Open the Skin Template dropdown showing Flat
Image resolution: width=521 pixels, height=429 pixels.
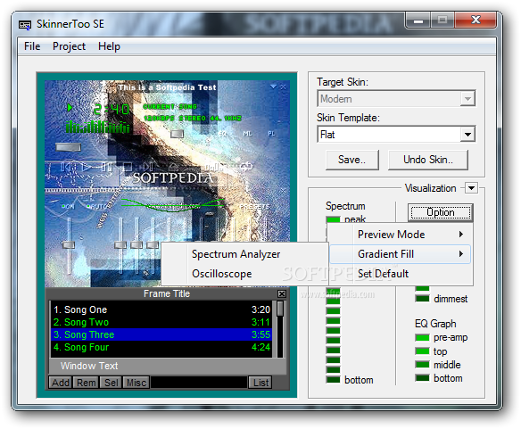pyautogui.click(x=396, y=135)
